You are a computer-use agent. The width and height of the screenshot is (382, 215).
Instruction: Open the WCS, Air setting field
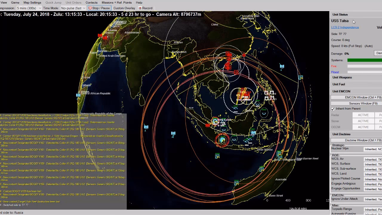[372, 159]
